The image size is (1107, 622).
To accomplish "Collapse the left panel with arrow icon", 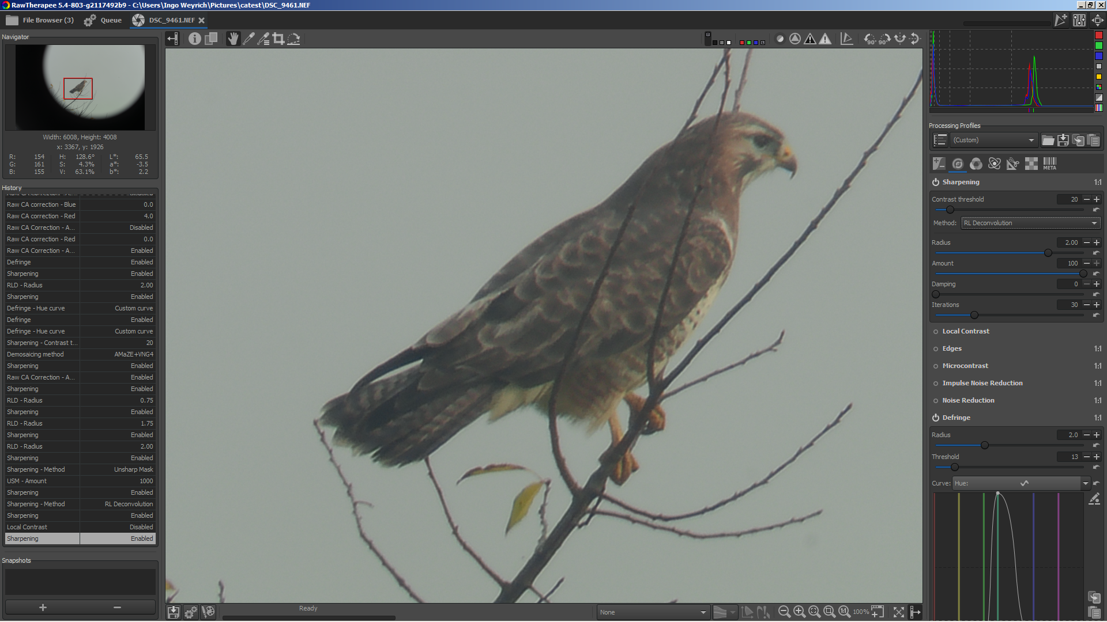I will pyautogui.click(x=172, y=39).
